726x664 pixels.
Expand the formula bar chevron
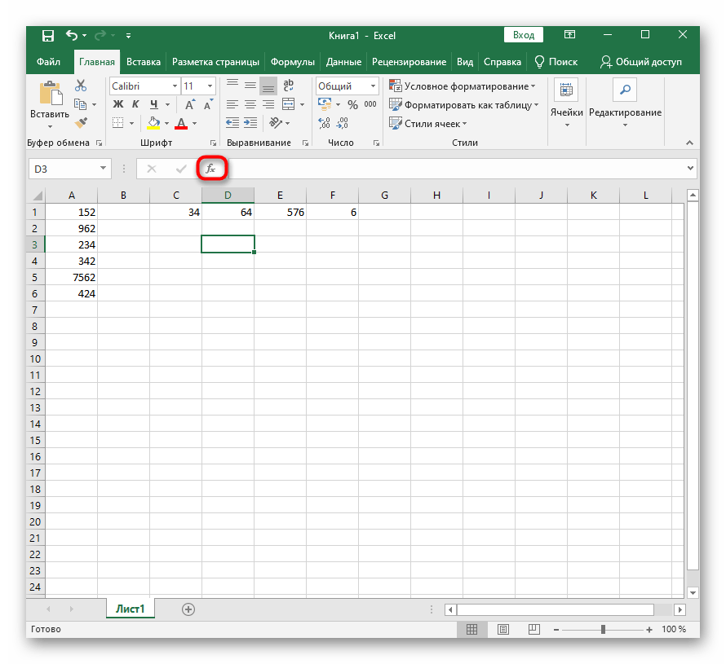pos(690,169)
